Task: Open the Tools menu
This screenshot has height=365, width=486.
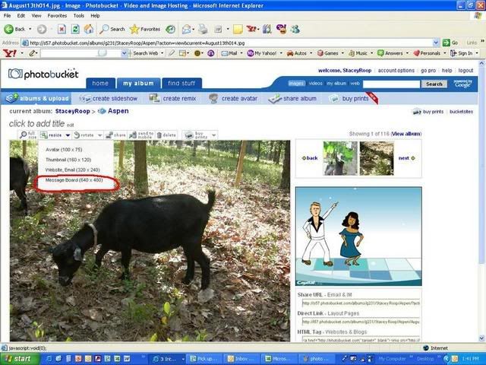Action: click(79, 15)
